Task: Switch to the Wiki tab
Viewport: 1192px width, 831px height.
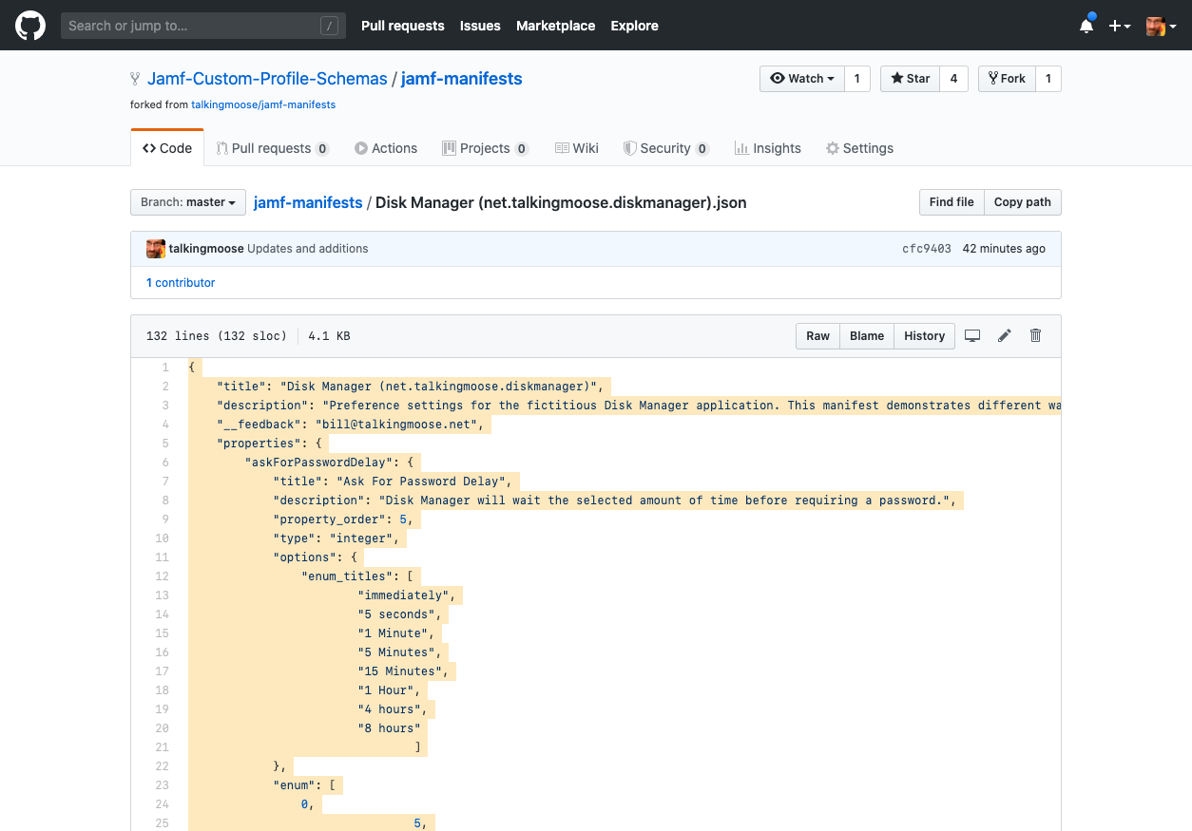Action: point(577,148)
